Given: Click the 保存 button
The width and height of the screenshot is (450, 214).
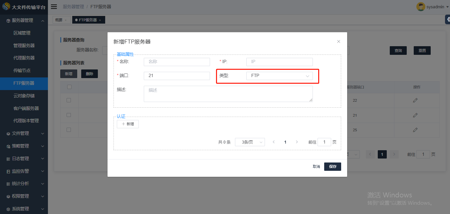Looking at the screenshot, I should click(333, 166).
